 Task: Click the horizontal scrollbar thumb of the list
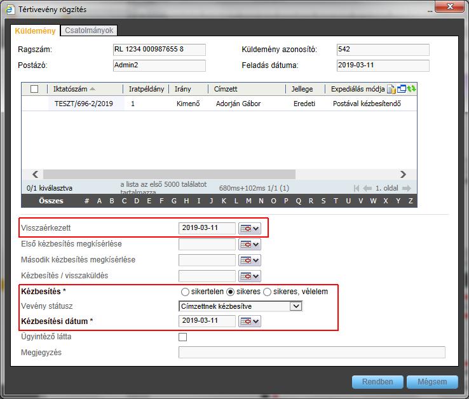click(169, 174)
